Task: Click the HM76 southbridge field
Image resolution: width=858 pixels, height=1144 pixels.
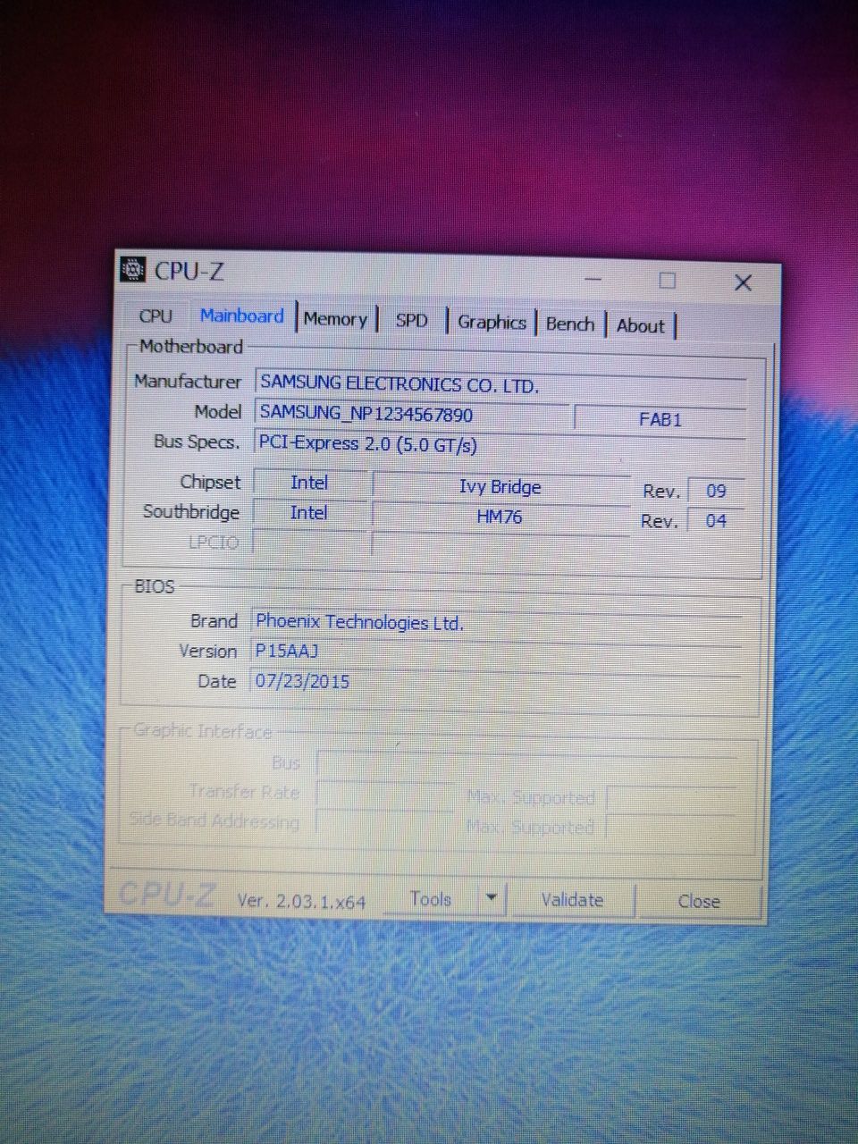Action: pyautogui.click(x=500, y=517)
